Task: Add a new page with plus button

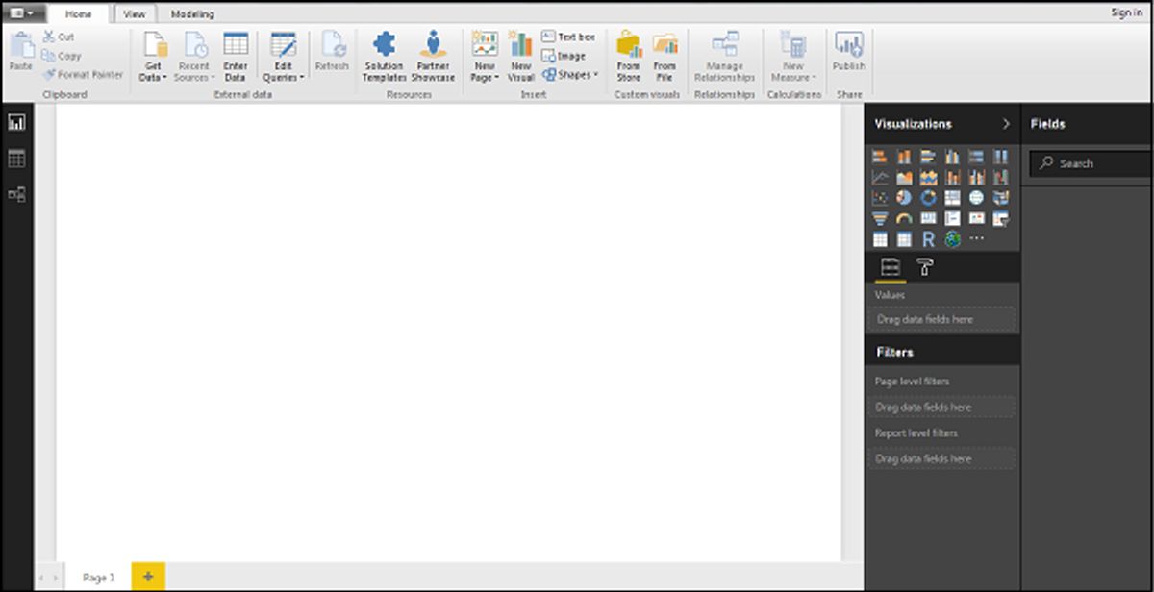Action: (148, 577)
